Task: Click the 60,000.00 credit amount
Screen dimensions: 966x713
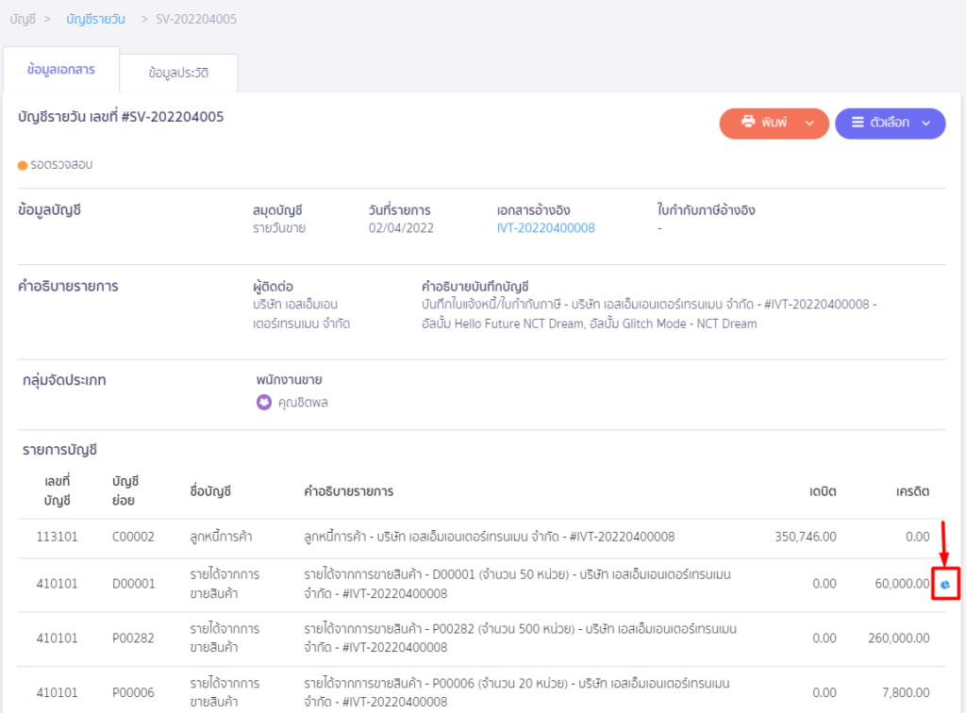Action: (x=902, y=584)
